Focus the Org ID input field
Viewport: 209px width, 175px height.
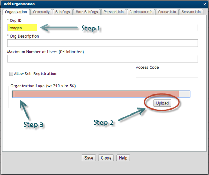coord(102,28)
